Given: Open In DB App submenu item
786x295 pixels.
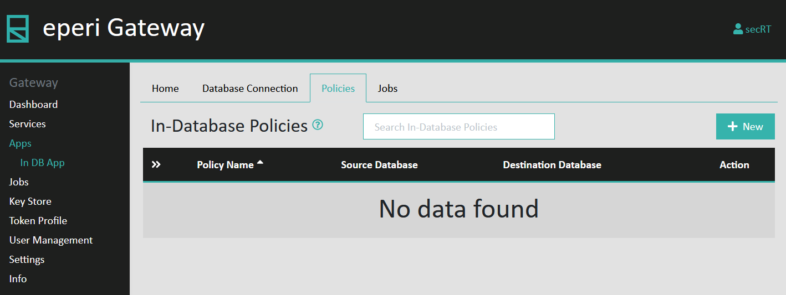Looking at the screenshot, I should tap(43, 163).
